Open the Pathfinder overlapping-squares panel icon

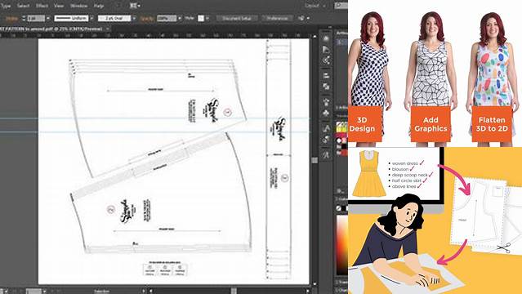tap(326, 87)
